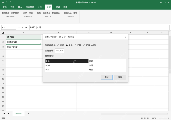This screenshot has height=120, width=171.
Task: Switch to the 视图 ribbon tab
Action: tap(65, 7)
